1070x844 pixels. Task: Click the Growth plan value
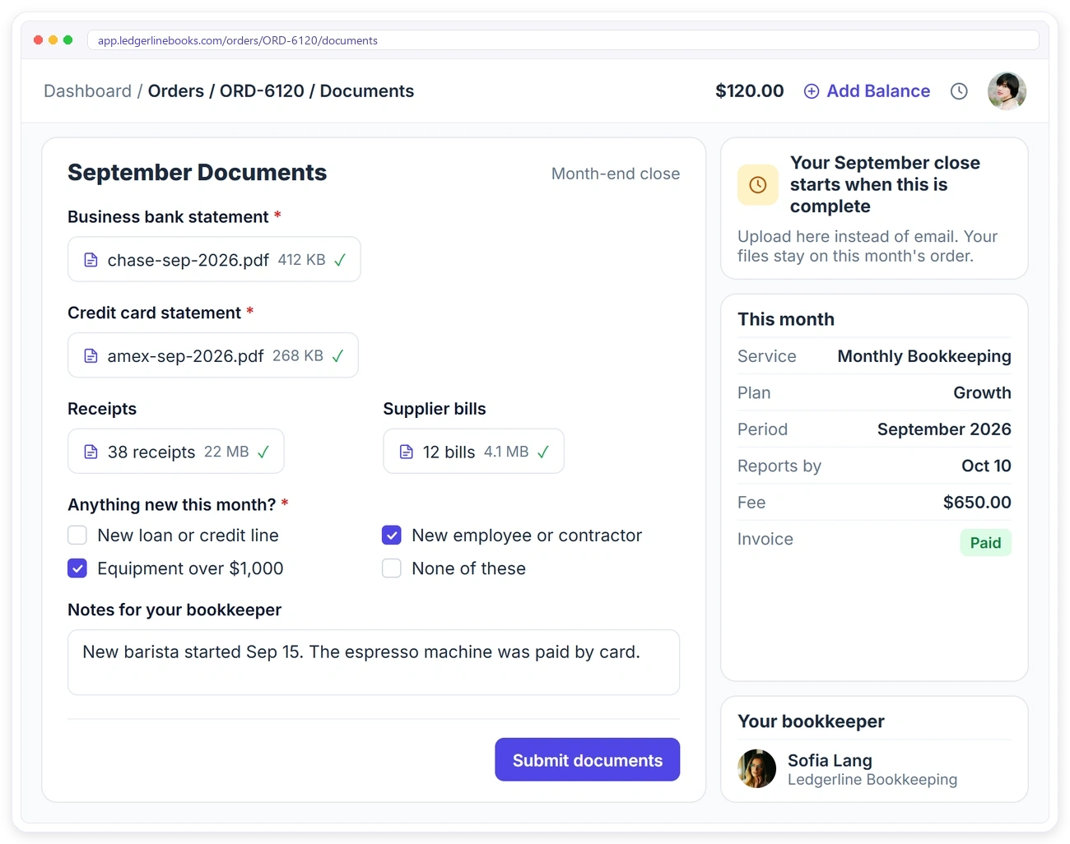point(982,392)
